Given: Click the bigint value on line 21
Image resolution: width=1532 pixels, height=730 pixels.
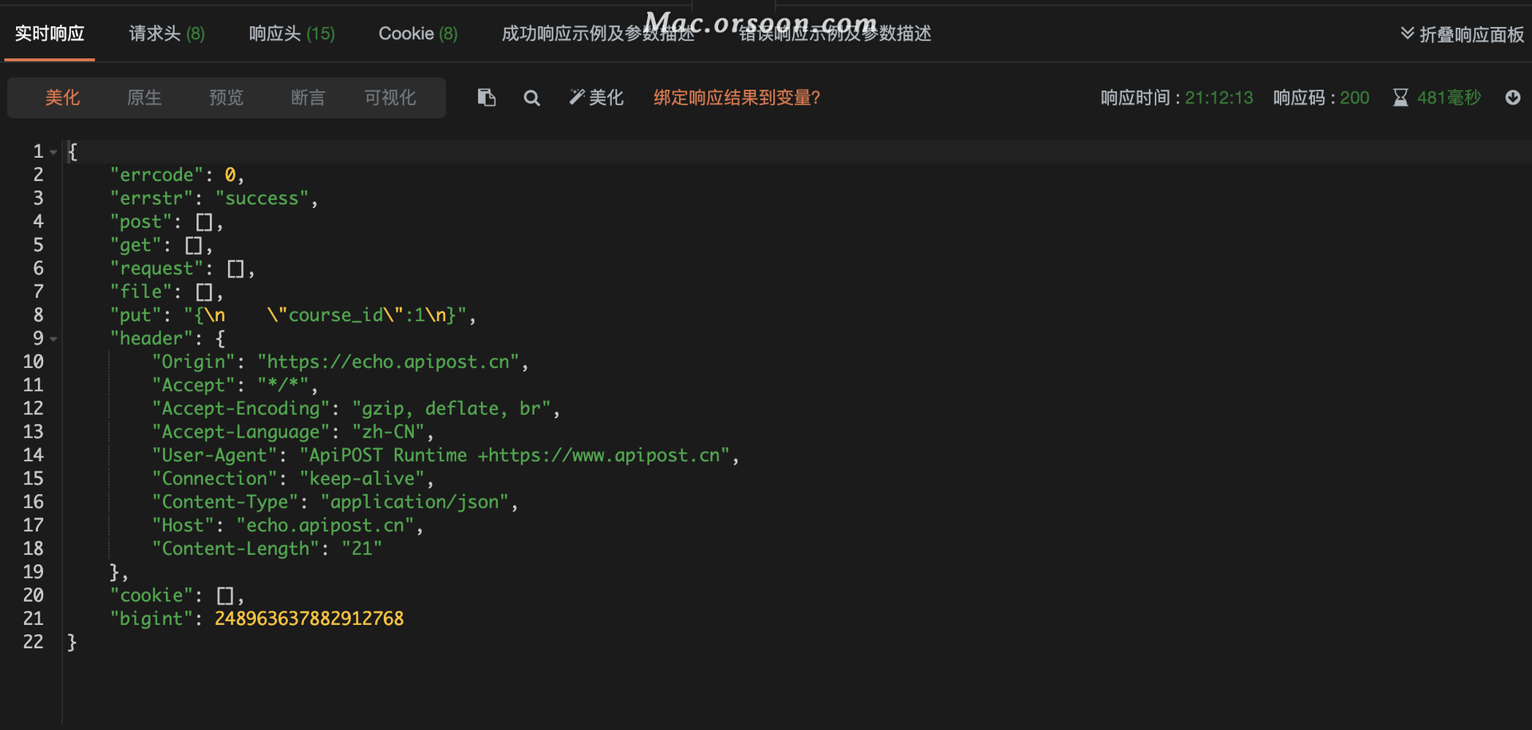Looking at the screenshot, I should point(309,618).
